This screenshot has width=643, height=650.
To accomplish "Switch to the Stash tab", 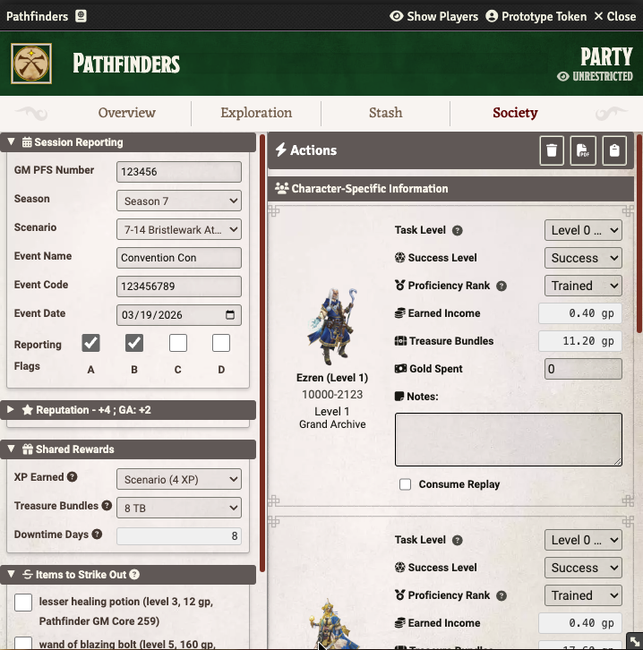I will tap(386, 112).
